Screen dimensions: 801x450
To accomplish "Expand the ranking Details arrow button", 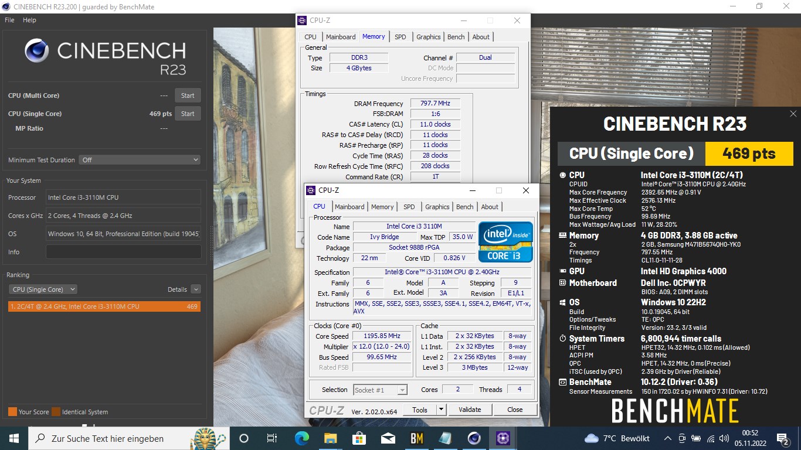I will tap(196, 289).
